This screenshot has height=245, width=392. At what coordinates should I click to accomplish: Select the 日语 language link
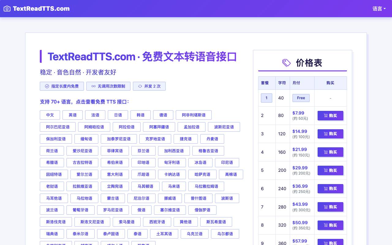[x=118, y=115]
